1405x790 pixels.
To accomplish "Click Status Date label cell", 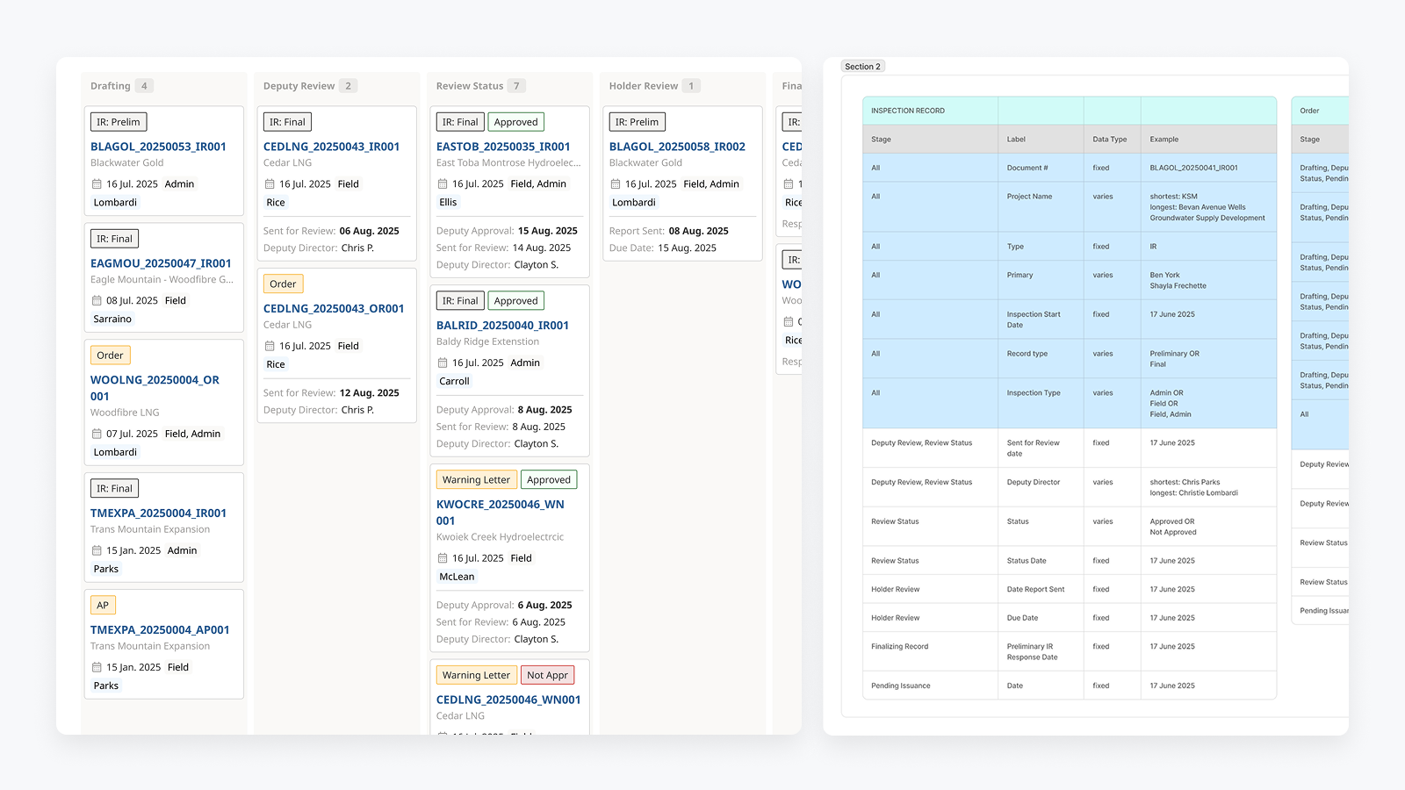I will click(1041, 561).
